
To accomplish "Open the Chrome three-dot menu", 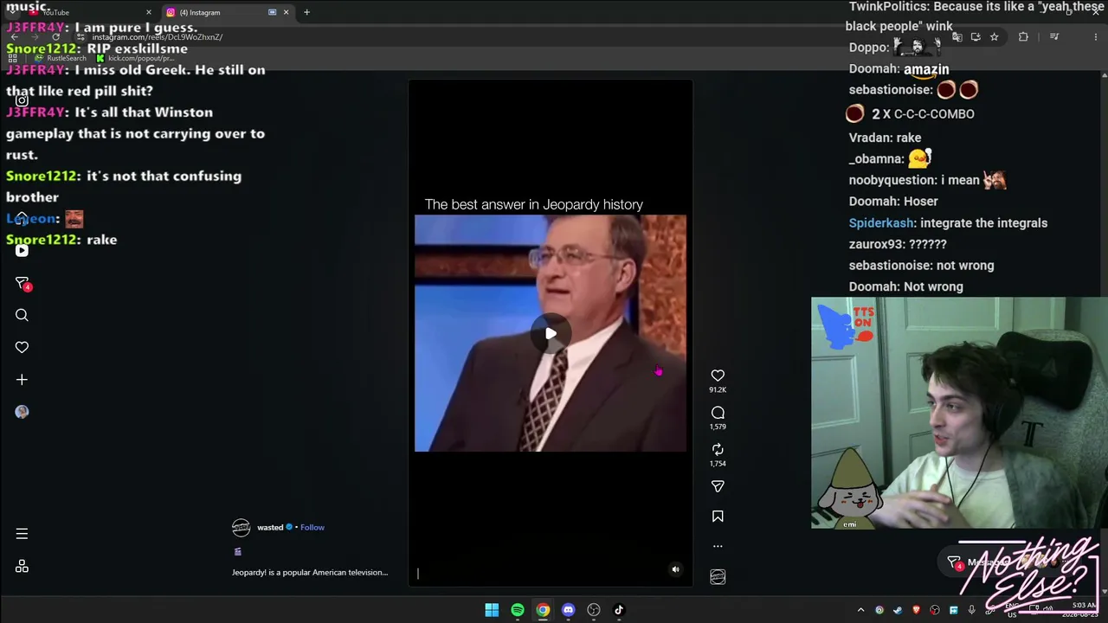I will coord(1097,37).
